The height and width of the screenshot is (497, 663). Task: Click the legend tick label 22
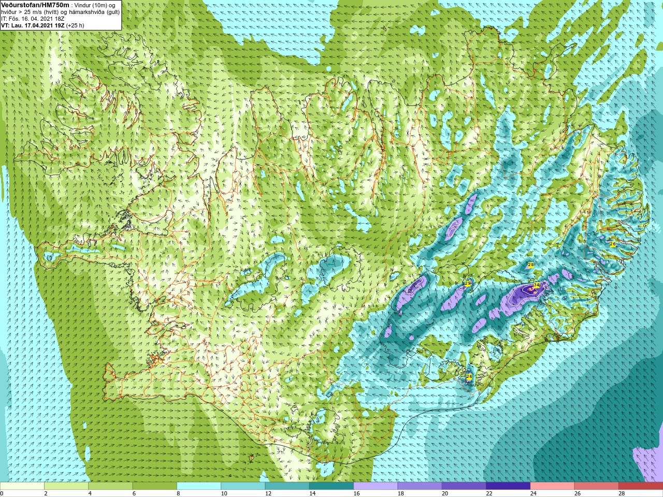[489, 494]
